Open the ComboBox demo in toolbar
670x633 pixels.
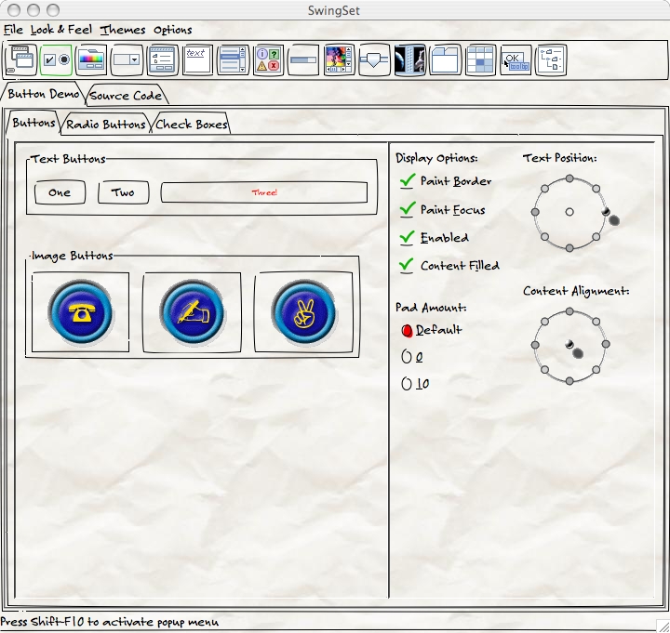(127, 59)
